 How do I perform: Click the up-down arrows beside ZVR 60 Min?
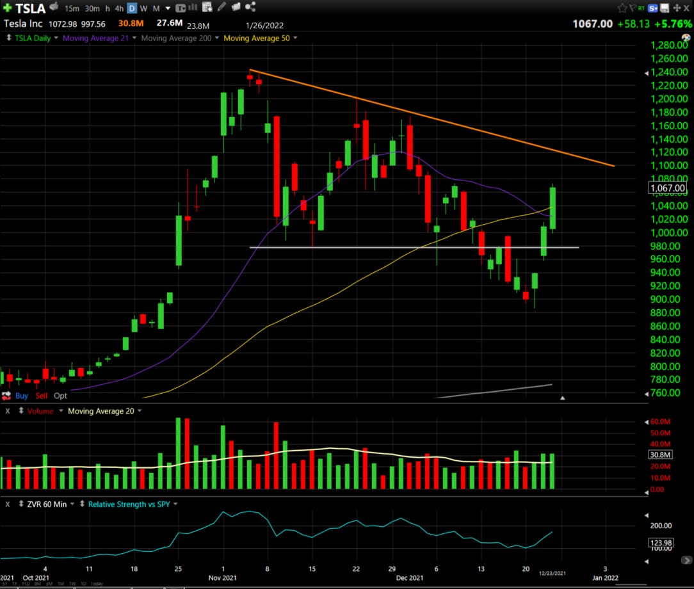click(x=20, y=504)
